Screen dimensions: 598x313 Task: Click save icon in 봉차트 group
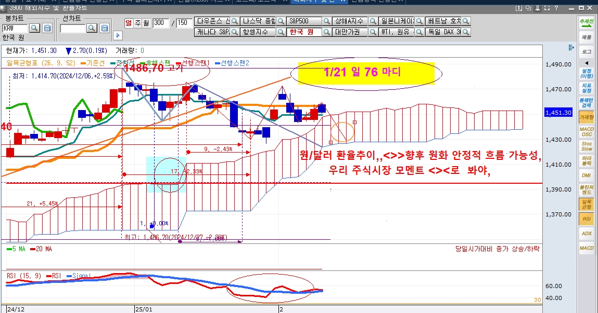click(x=47, y=28)
